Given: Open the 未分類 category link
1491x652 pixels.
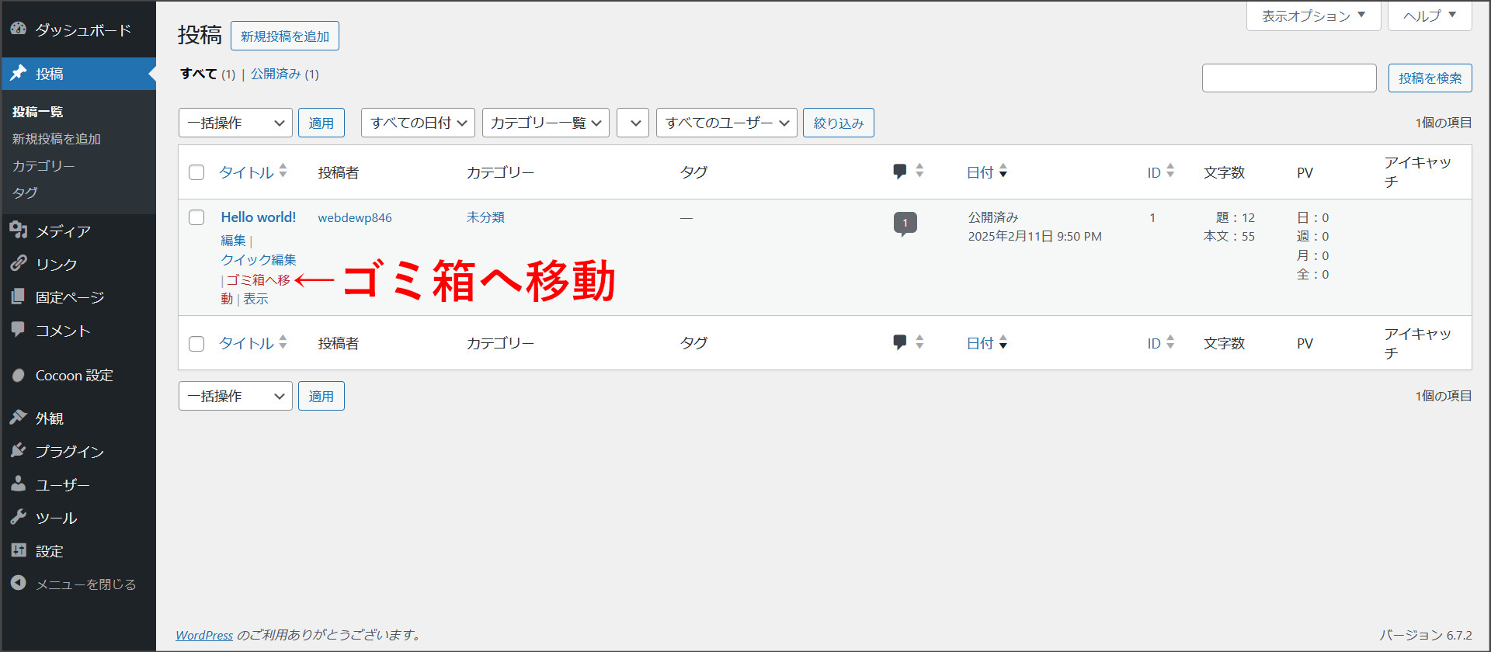Looking at the screenshot, I should (485, 217).
